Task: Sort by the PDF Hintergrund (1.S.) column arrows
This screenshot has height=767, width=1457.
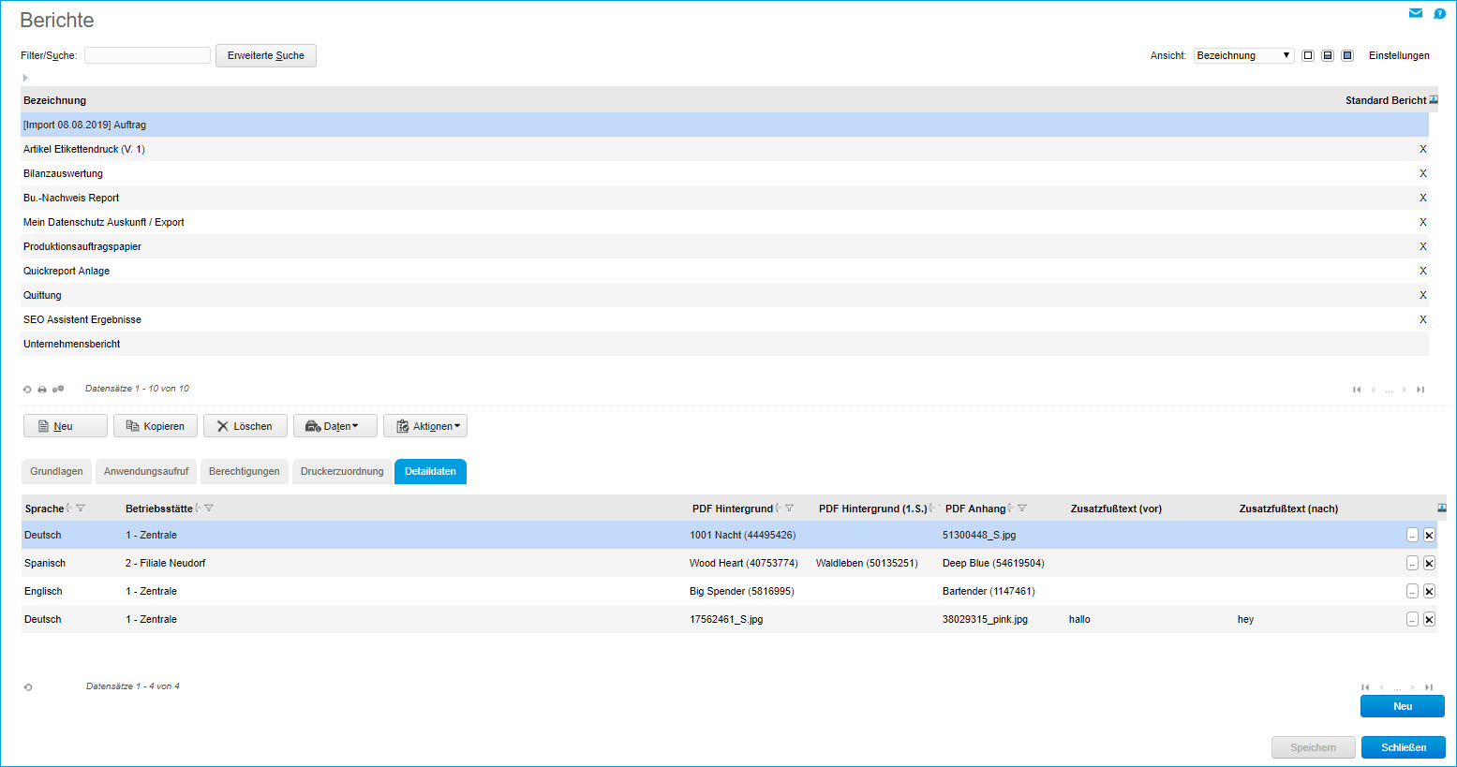Action: click(931, 508)
